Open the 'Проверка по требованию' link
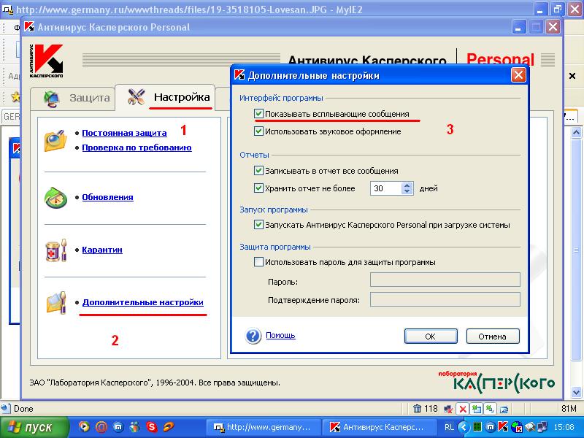The image size is (584, 438). point(137,147)
